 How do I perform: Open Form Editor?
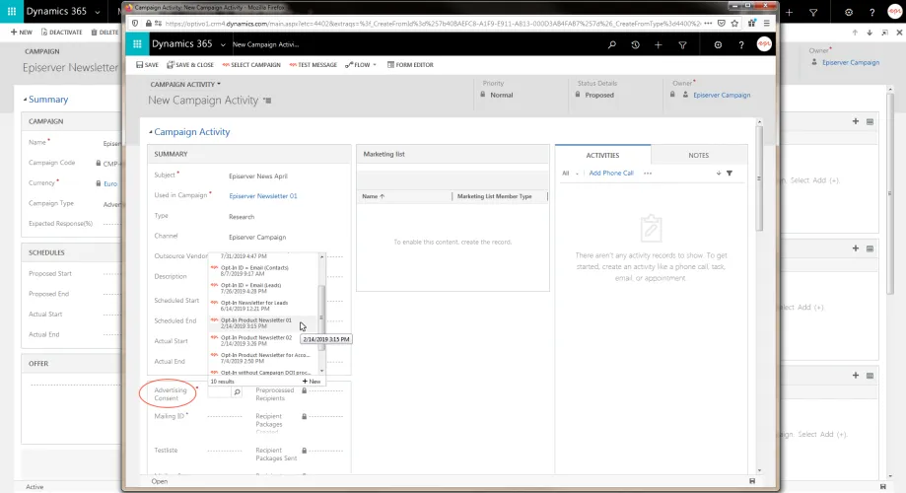coord(410,65)
